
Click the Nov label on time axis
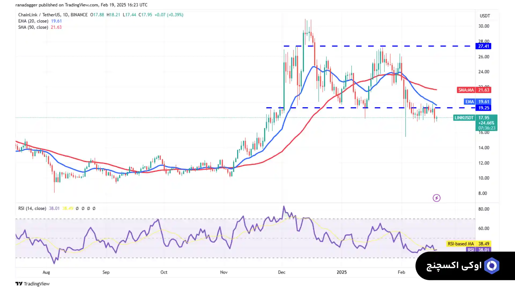click(224, 272)
